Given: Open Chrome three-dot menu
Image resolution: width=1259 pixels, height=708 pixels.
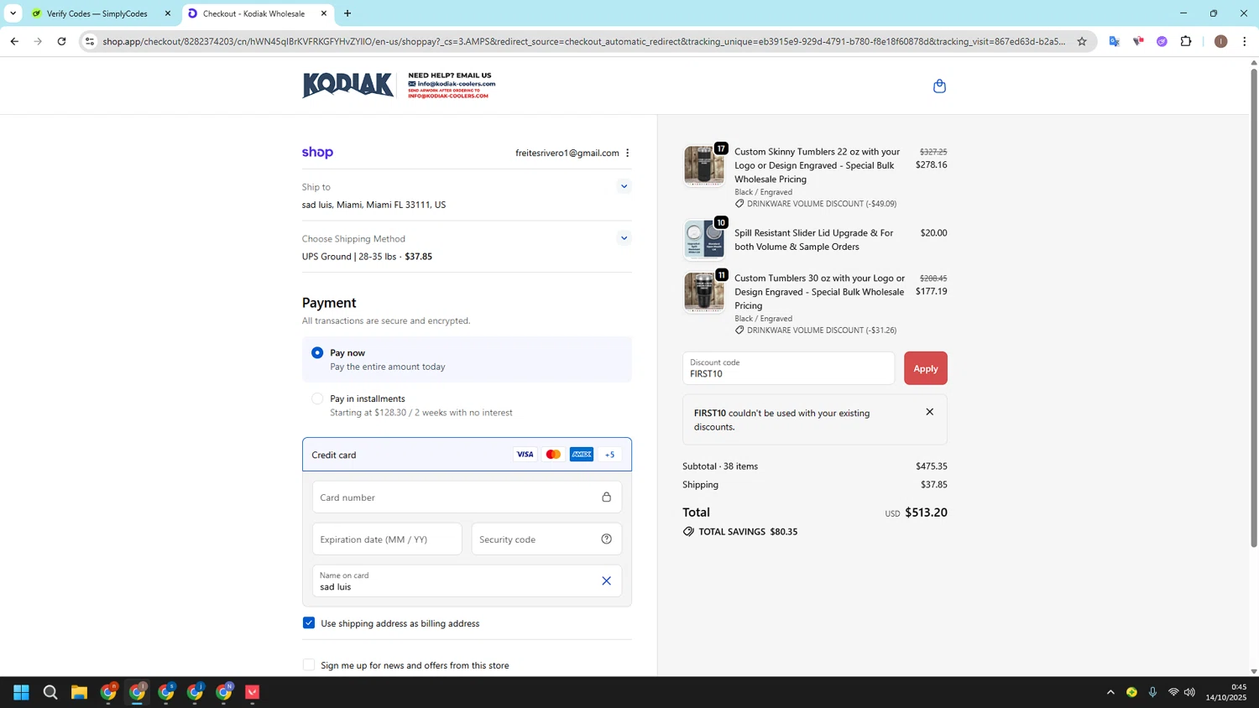Looking at the screenshot, I should click(1245, 41).
